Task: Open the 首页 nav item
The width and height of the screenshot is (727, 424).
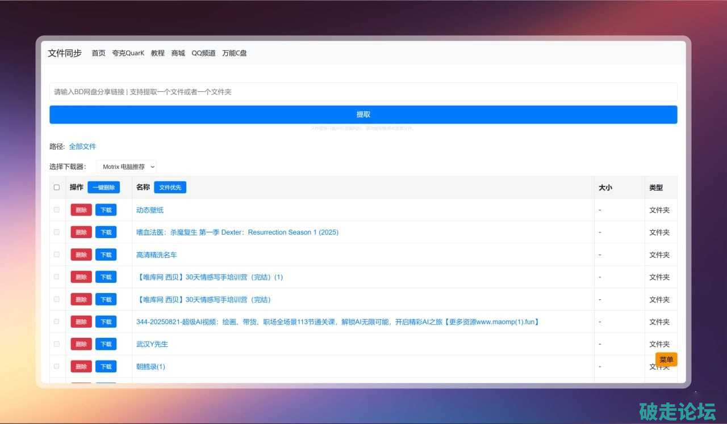Action: 98,53
